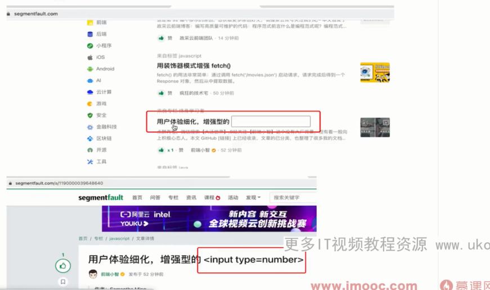Click the 前端 sidebar label
Viewport: 490px width, 290px height.
(x=101, y=22)
